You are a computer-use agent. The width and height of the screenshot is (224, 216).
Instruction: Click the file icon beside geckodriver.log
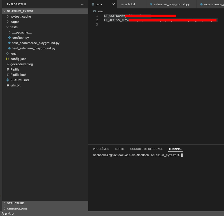(x=8, y=64)
